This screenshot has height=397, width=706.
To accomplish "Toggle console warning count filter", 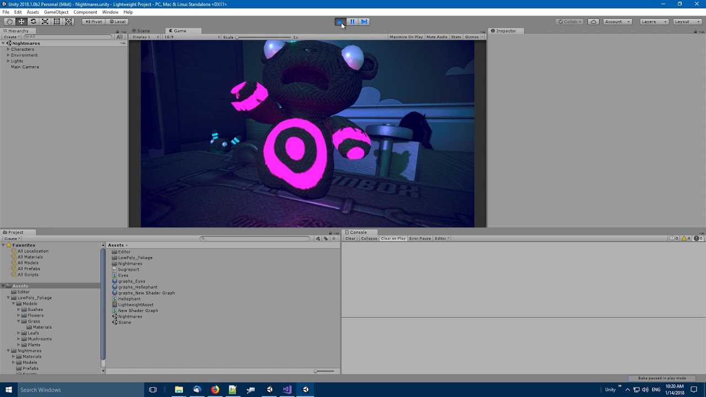I will [686, 238].
